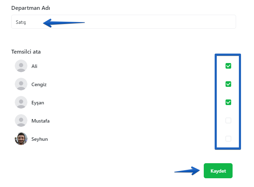Click Mustafa's placeholder avatar icon
This screenshot has height=187, width=254.
point(21,120)
